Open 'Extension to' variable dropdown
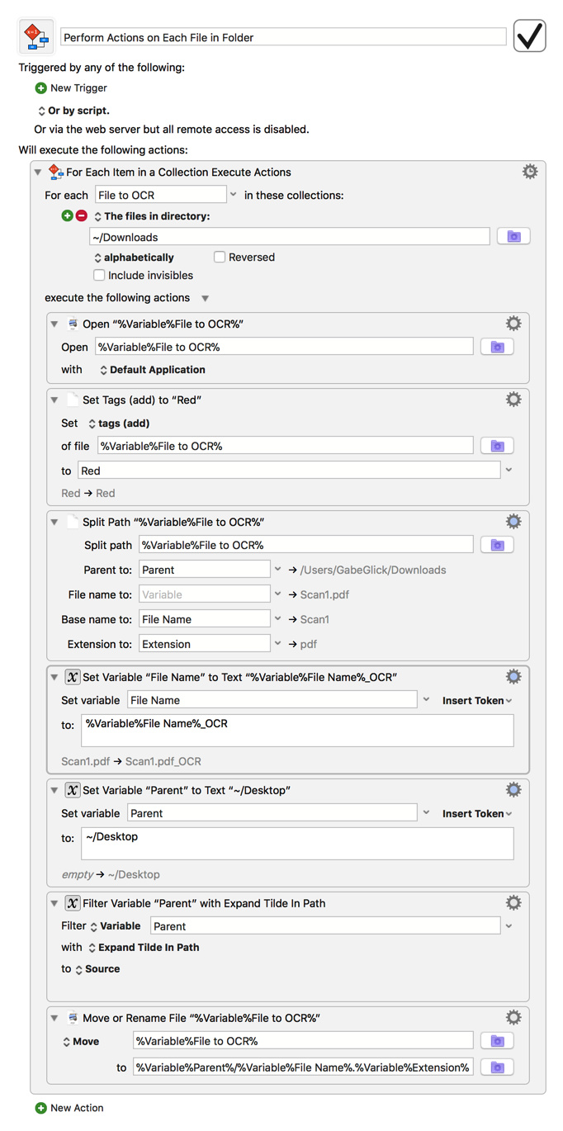 tap(277, 644)
